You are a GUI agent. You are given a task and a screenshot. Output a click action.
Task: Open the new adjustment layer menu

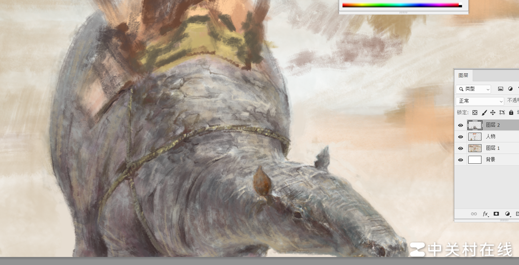[x=508, y=214]
